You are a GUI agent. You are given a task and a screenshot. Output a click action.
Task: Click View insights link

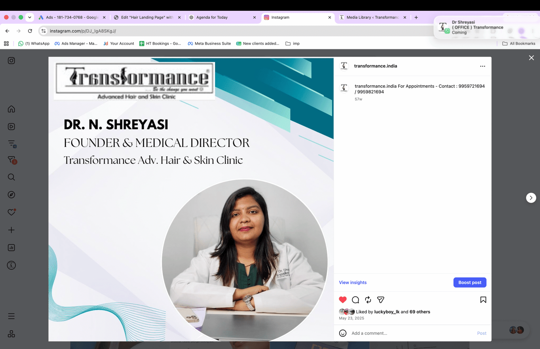(x=353, y=283)
